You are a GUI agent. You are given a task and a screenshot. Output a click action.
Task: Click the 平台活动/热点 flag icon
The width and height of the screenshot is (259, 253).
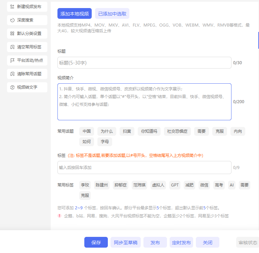[x=12, y=60]
